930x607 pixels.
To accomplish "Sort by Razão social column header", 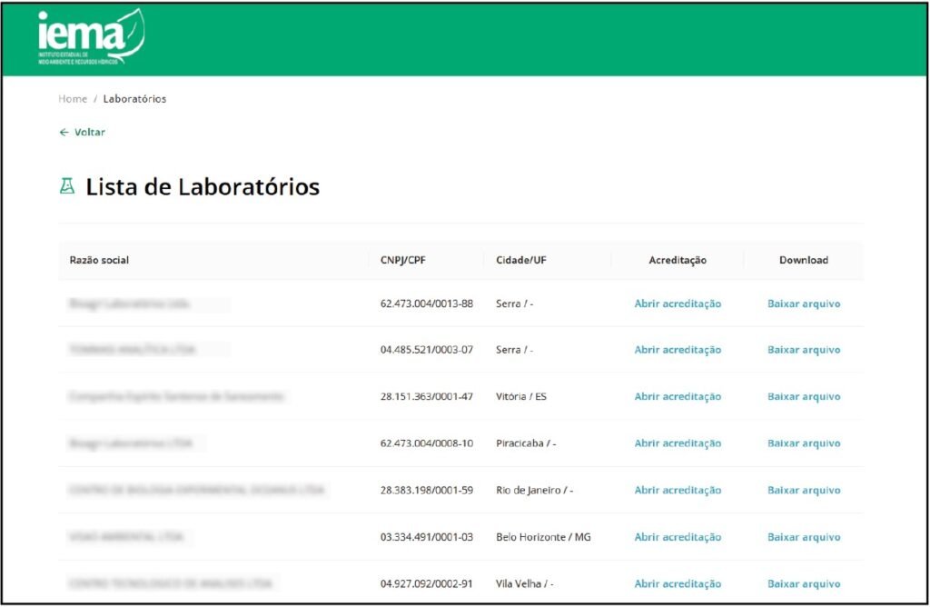I will 99,261.
